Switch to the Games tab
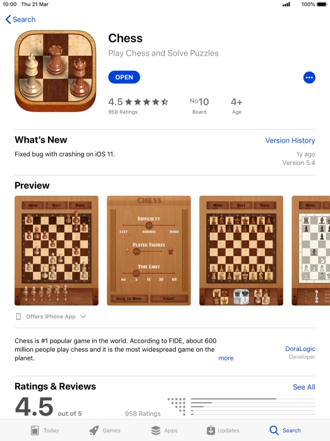 (105, 430)
